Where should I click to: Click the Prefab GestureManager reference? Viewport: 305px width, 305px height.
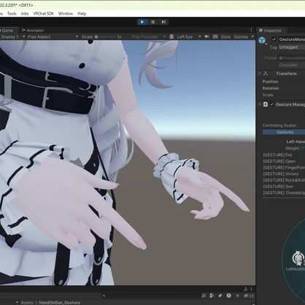[292, 58]
